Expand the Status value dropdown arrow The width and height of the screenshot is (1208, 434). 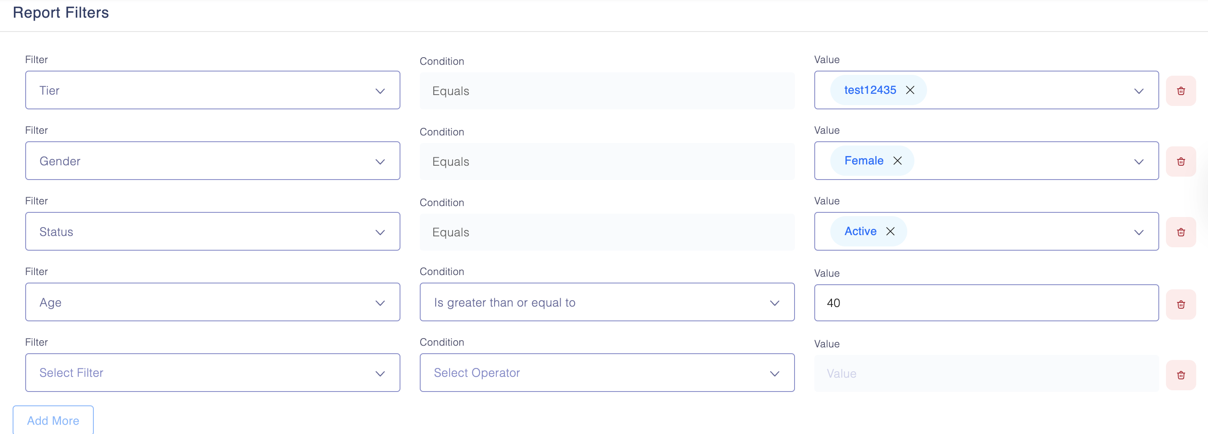[x=1139, y=233]
